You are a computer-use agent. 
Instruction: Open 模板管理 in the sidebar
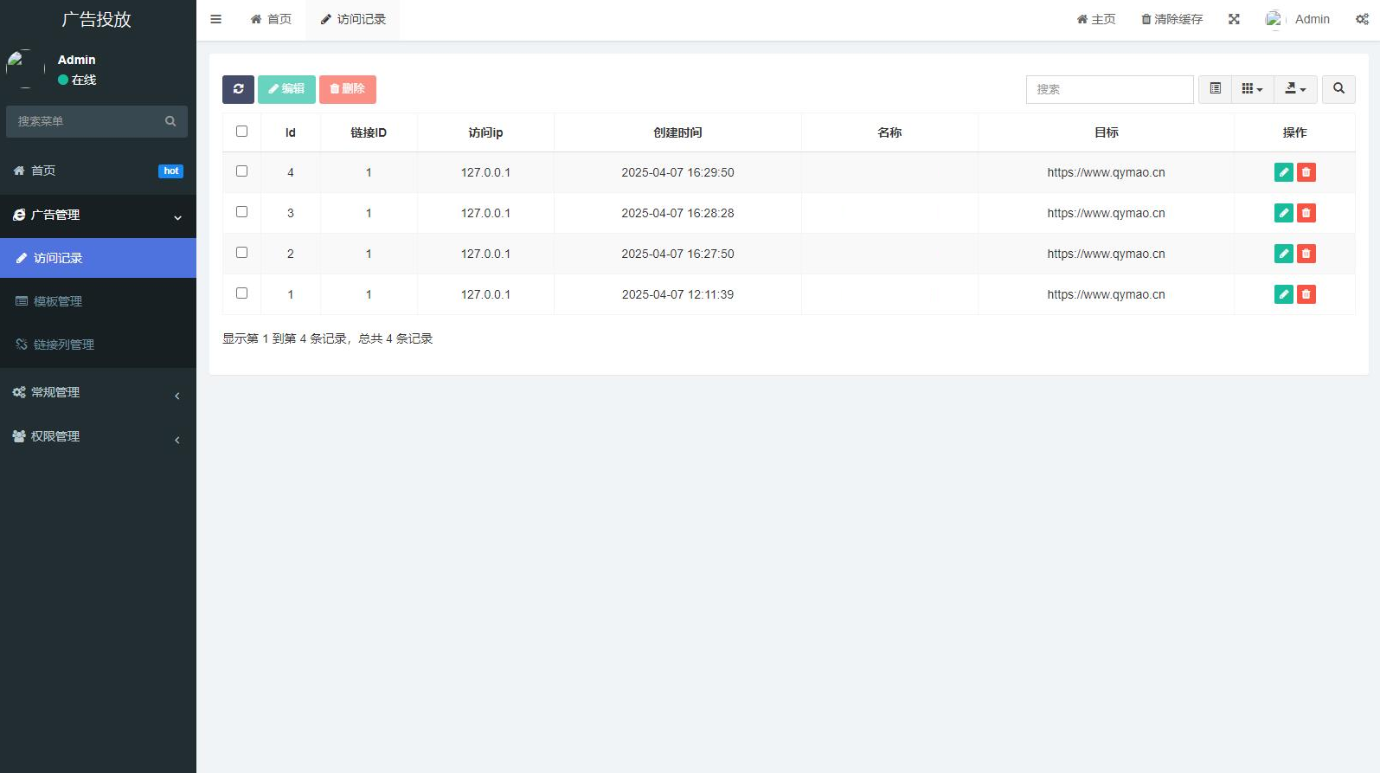98,301
